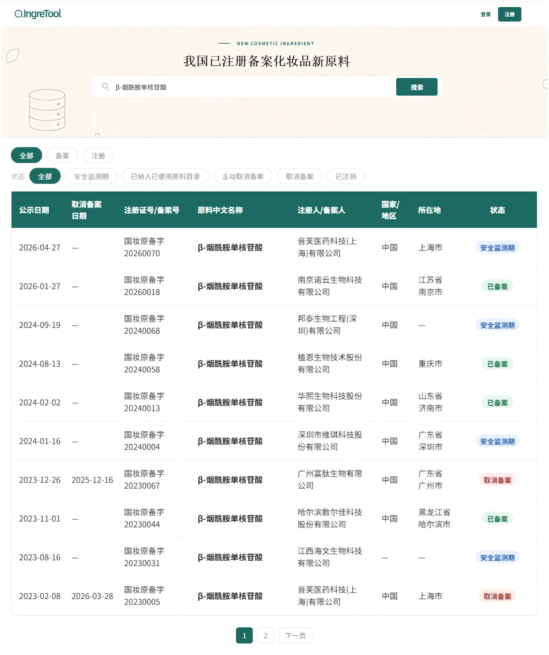Screen dimensions: 549x655
Task: Click 注册证号/备案号 column header
Action: pos(152,210)
